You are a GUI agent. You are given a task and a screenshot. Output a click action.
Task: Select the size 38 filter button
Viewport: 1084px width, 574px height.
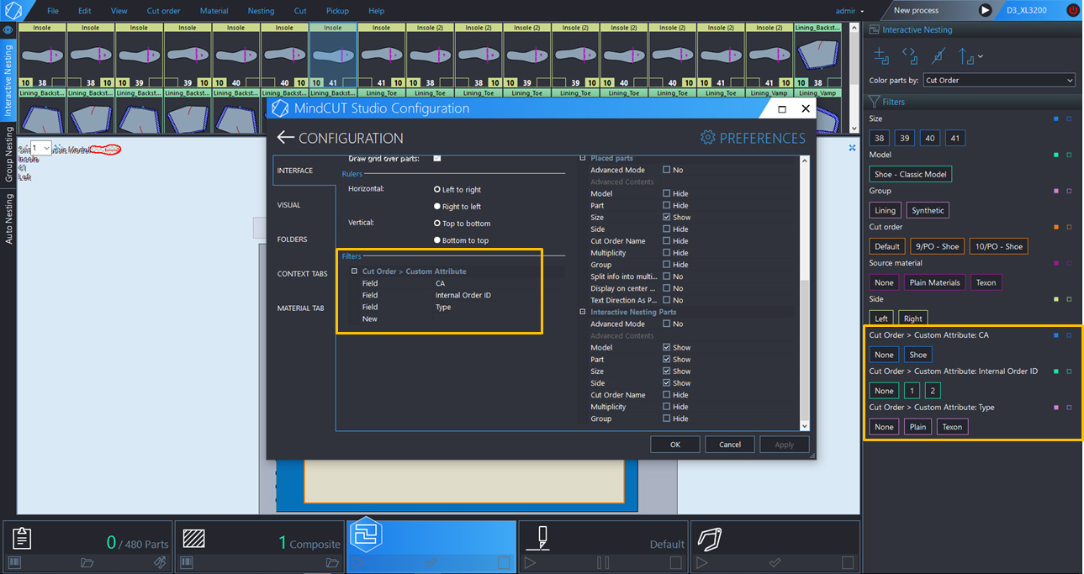(880, 138)
